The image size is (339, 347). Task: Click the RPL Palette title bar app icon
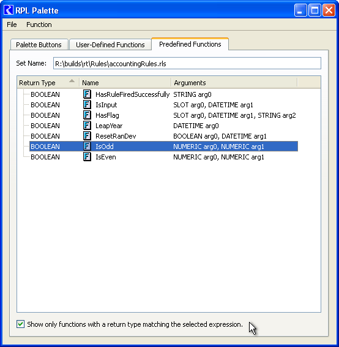(9, 10)
